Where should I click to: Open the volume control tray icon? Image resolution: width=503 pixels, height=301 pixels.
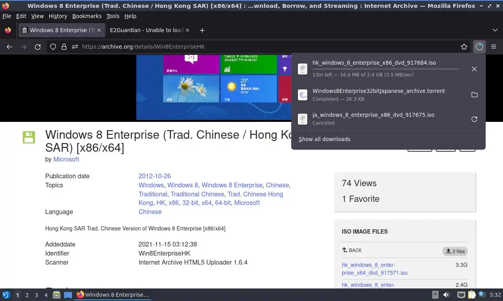click(446, 295)
